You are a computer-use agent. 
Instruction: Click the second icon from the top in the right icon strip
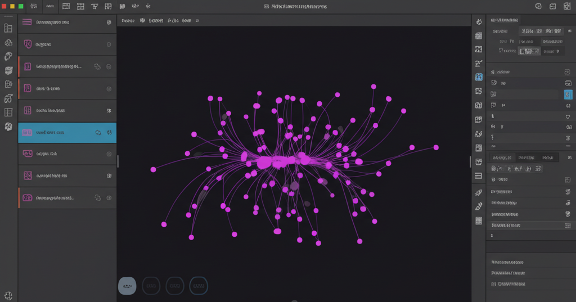(x=478, y=35)
